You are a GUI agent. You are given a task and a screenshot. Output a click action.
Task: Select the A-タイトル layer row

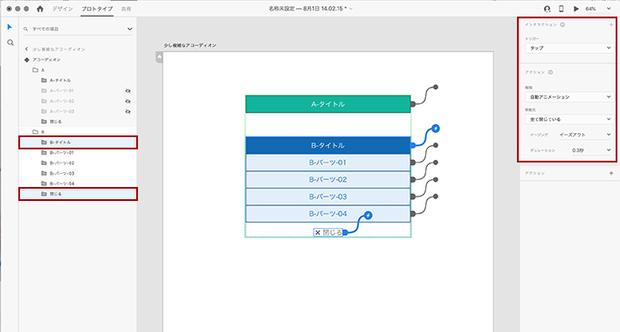click(x=78, y=80)
